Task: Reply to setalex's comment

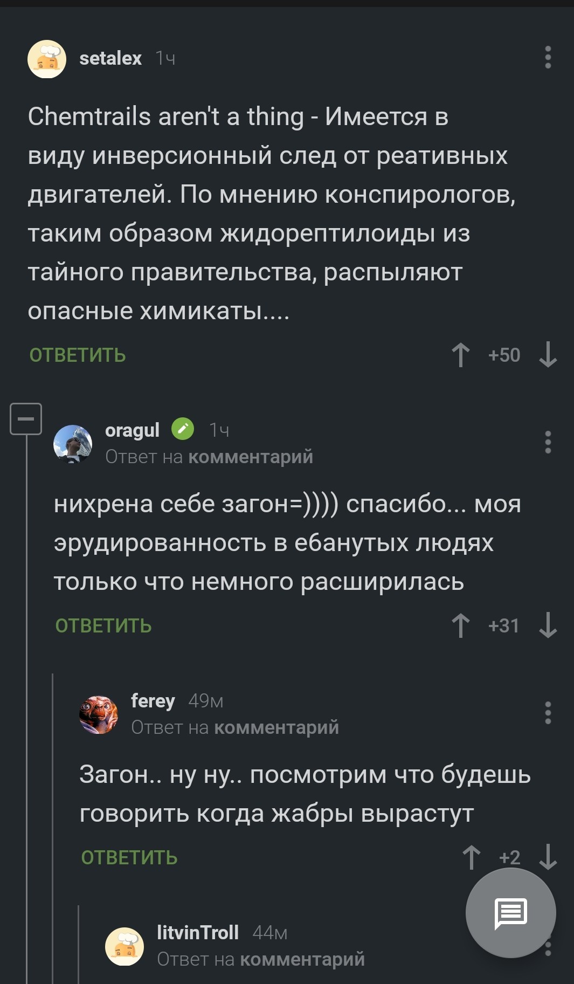Action: point(78,355)
